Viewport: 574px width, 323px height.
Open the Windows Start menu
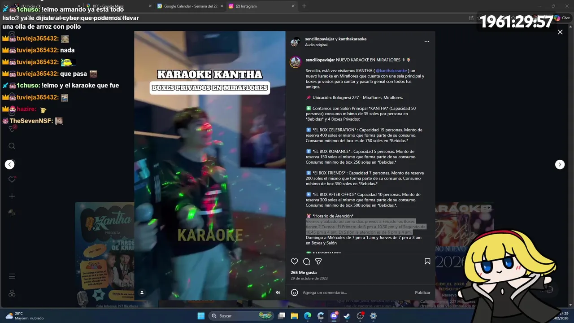coord(201,316)
